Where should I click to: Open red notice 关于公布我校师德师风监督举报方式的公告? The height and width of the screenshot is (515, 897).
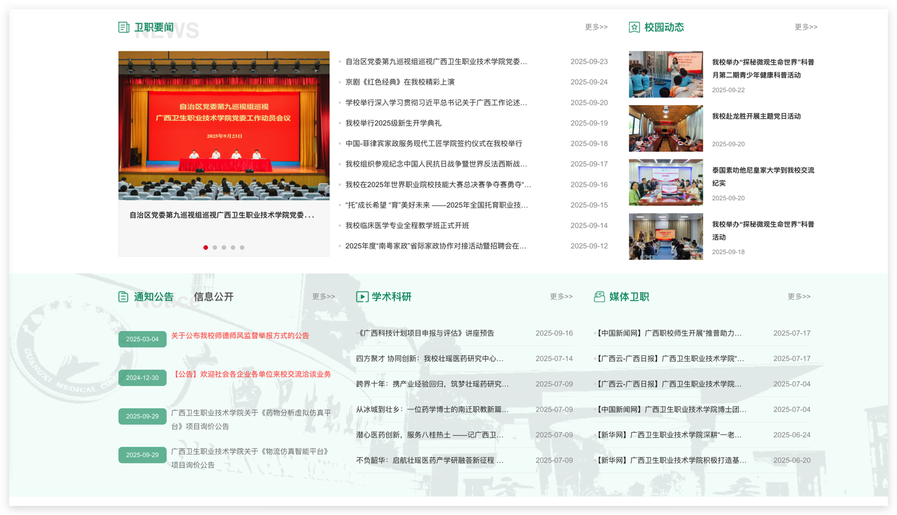240,336
